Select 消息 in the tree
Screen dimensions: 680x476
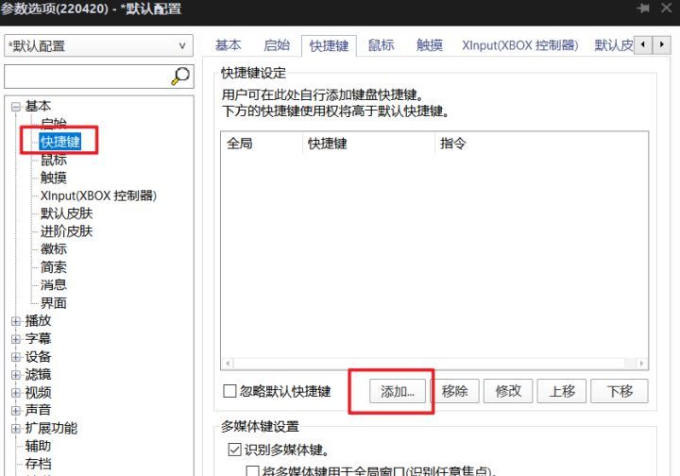[53, 285]
